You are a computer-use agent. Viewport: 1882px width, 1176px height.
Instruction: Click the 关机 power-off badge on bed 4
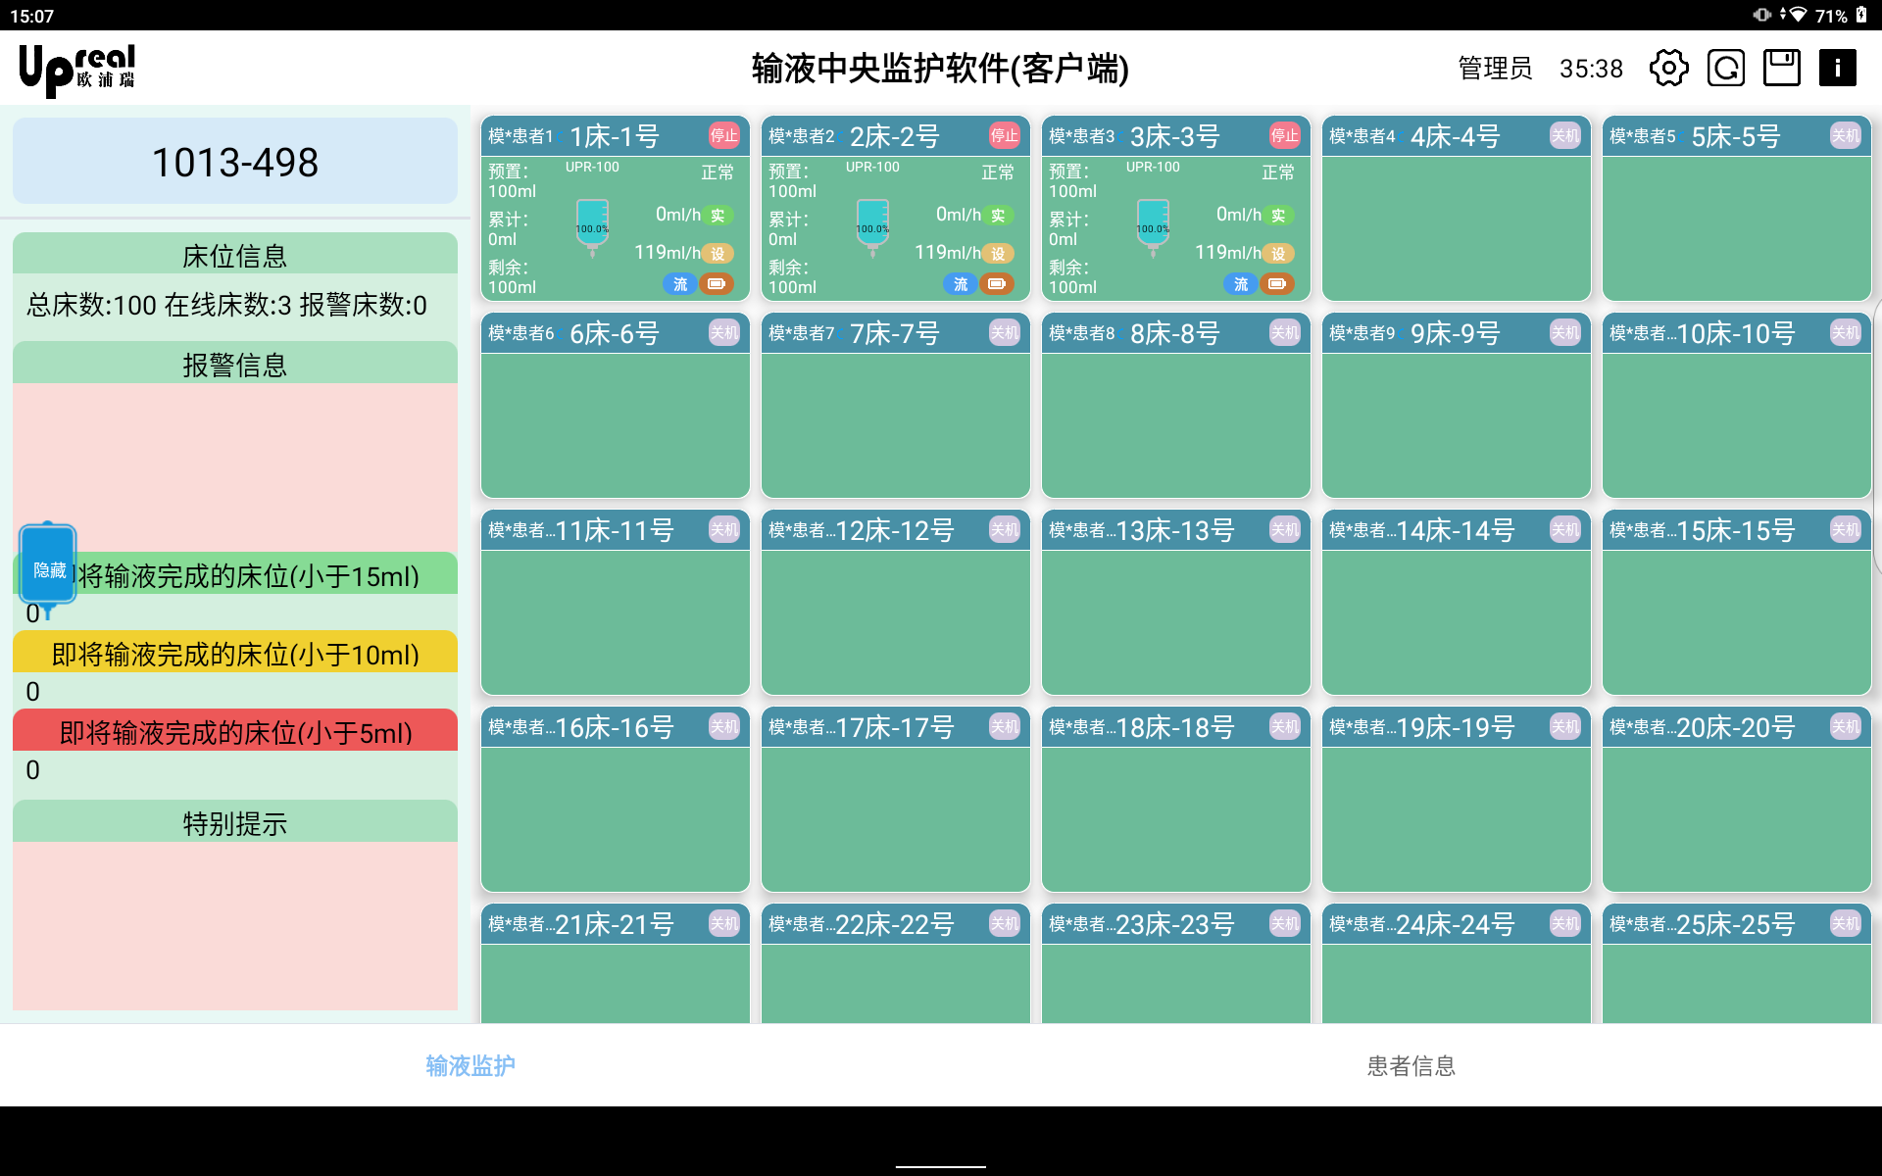[1565, 136]
